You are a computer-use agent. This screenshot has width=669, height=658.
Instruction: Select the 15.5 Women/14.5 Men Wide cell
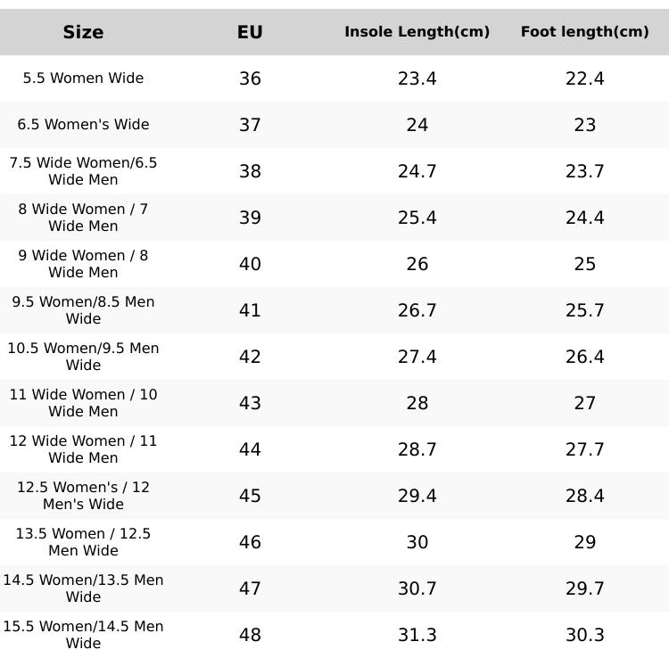coord(83,635)
